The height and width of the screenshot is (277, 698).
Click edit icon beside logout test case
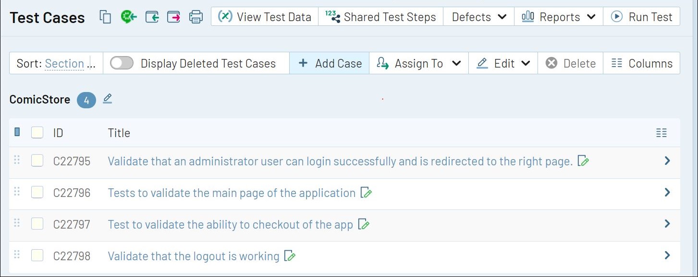[x=290, y=256]
